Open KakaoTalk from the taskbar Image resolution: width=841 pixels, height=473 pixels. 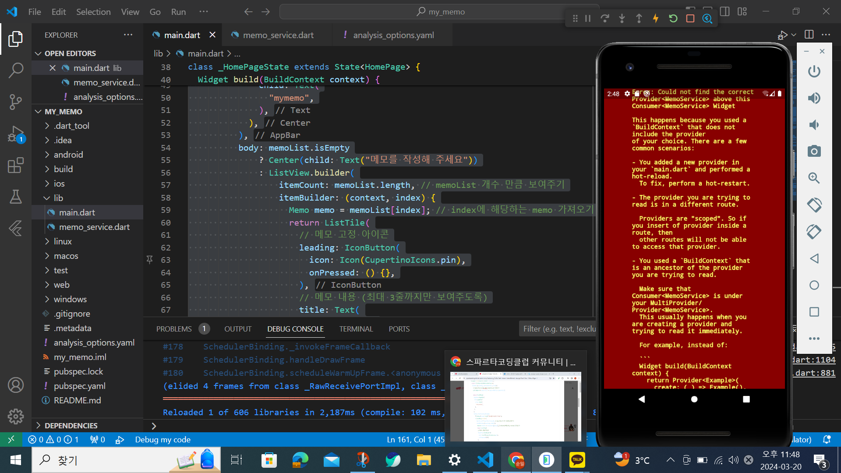coord(577,460)
